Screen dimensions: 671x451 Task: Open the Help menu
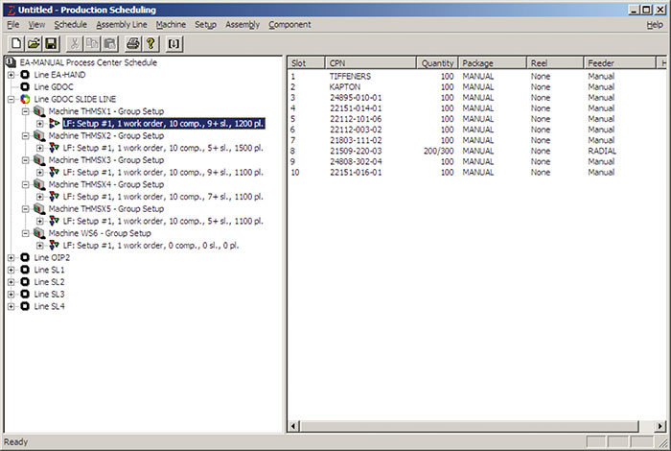655,25
